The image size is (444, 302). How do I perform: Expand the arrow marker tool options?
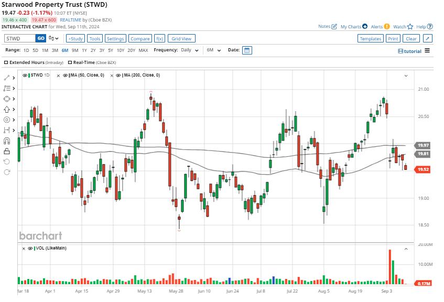click(x=14, y=110)
